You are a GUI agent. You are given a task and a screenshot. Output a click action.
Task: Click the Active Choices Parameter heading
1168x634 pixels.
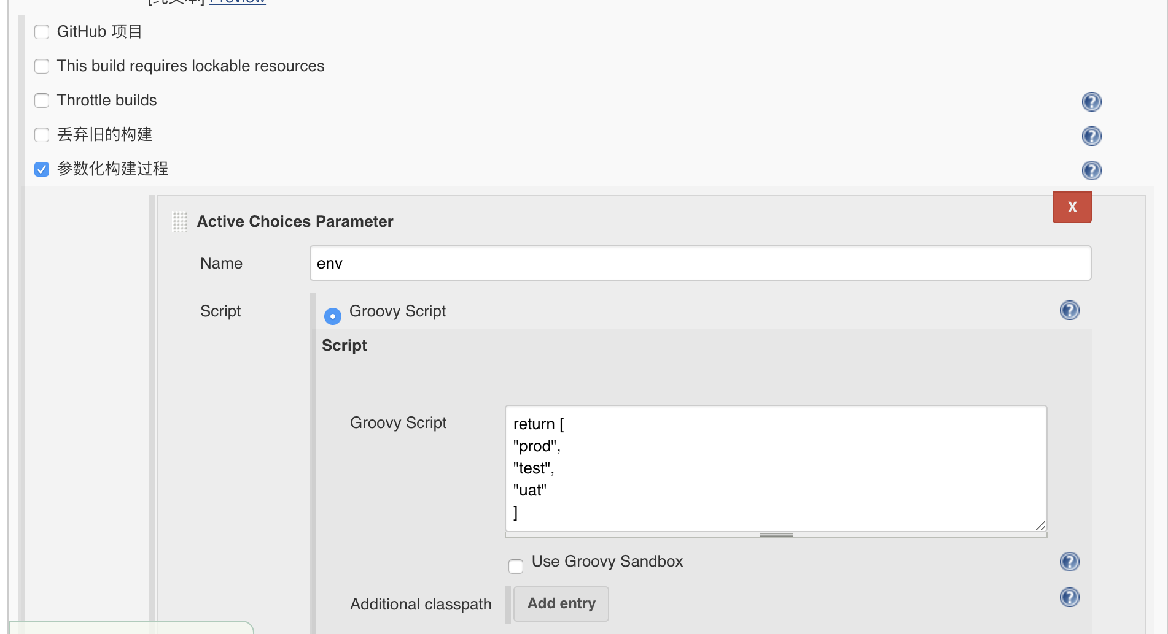pyautogui.click(x=295, y=221)
